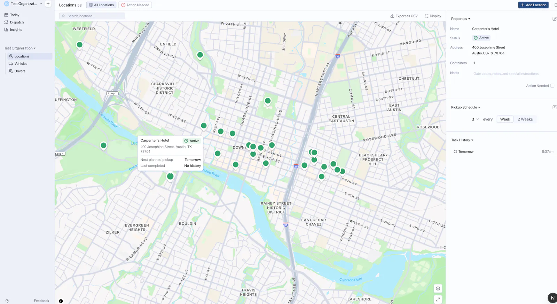Viewport: 557px width, 304px height.
Task: Click the Notes input field
Action: tap(512, 74)
